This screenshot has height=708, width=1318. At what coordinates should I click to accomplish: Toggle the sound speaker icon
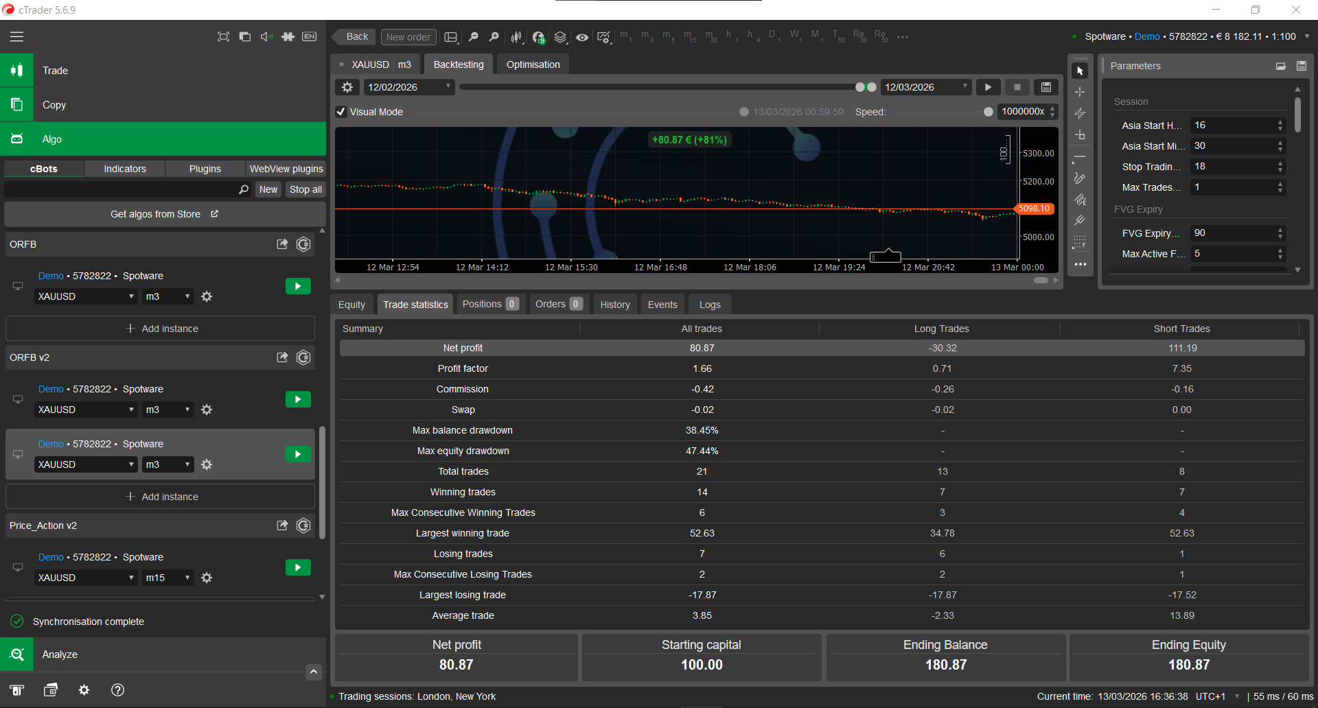(266, 36)
